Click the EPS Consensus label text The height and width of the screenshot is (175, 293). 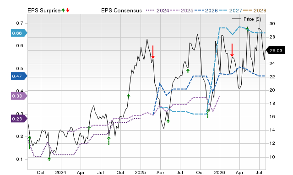tap(121, 11)
